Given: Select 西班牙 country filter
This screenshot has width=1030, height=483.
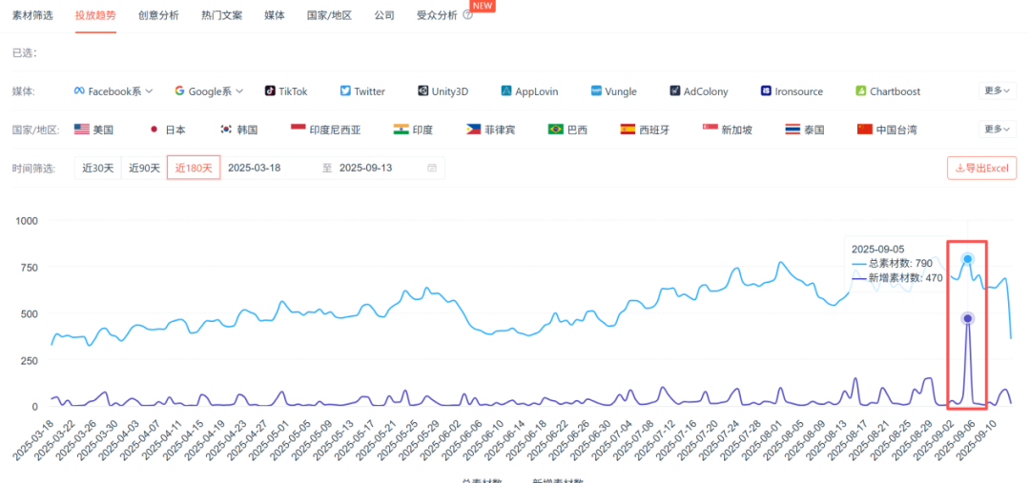Looking at the screenshot, I should click(x=645, y=130).
